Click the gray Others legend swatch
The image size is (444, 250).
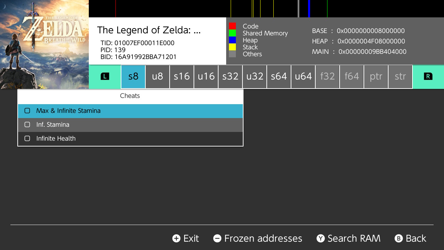(232, 54)
